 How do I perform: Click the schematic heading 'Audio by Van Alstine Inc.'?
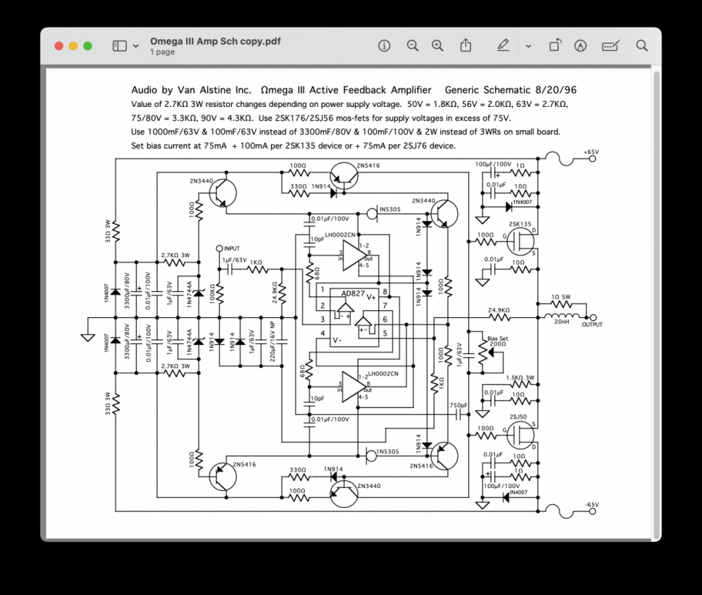coord(191,90)
